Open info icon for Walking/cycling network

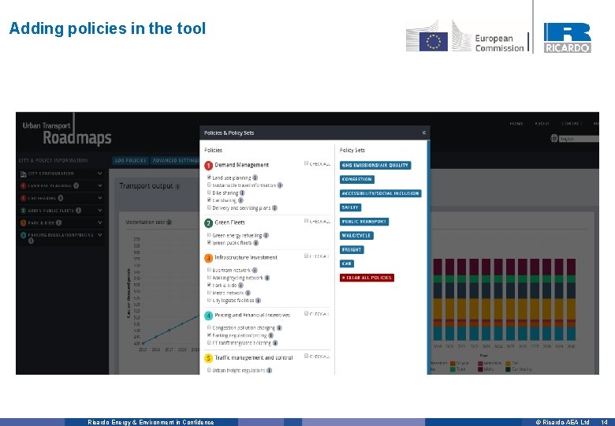tap(267, 278)
